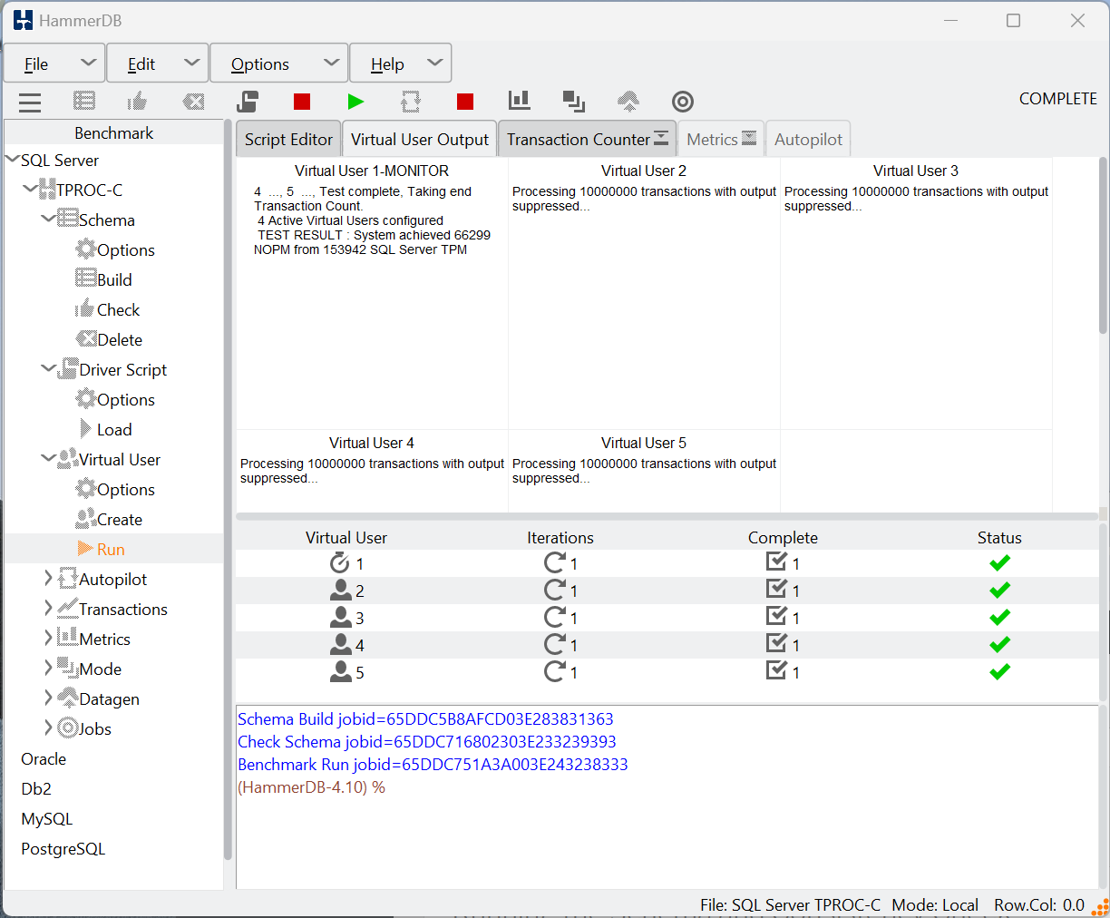This screenshot has width=1110, height=918.
Task: Click Complete checkmark box for virtual user 4
Action: 776,643
